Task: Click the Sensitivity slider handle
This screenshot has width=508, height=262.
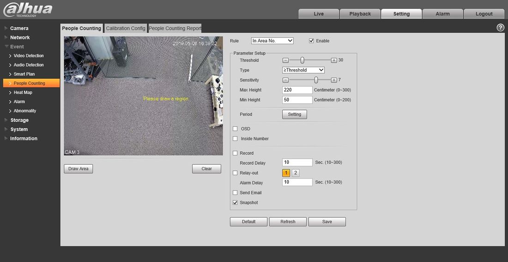Action: pos(316,80)
